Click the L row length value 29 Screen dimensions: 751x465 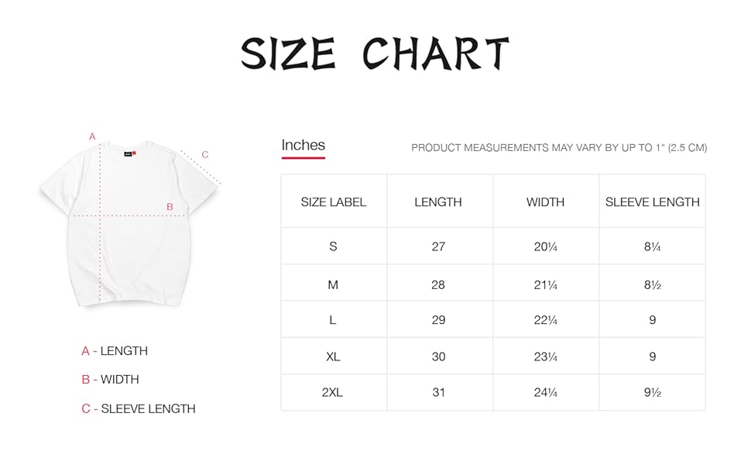coord(438,320)
